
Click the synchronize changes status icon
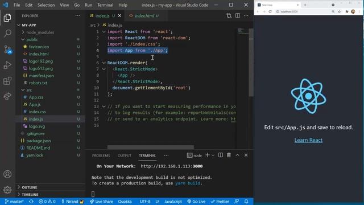point(31,202)
